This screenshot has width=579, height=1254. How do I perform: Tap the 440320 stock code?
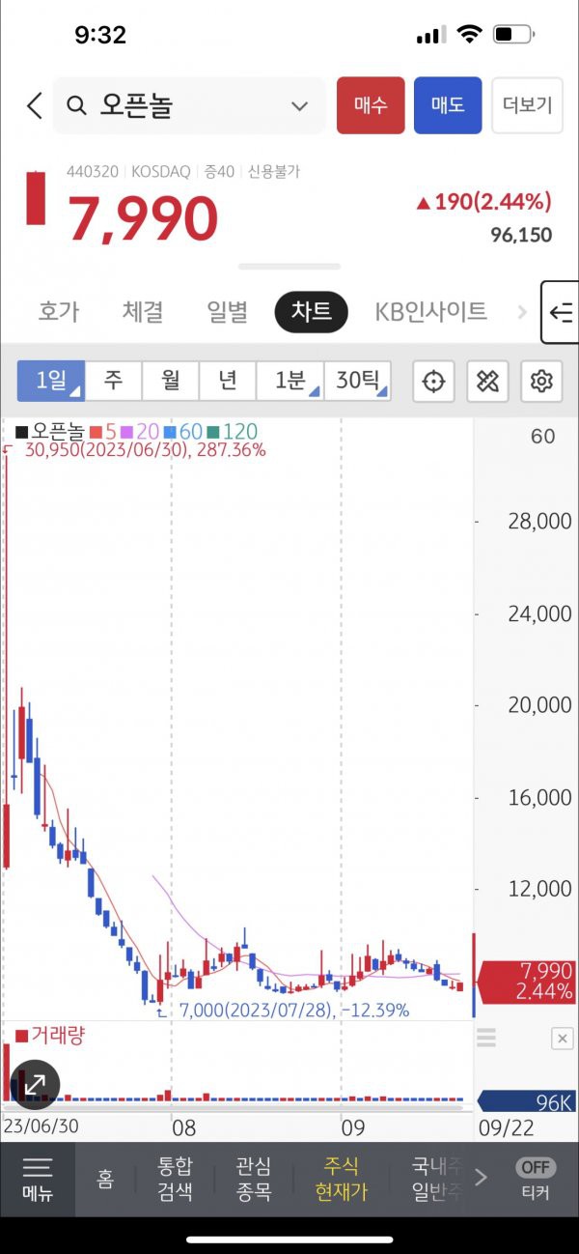click(93, 172)
